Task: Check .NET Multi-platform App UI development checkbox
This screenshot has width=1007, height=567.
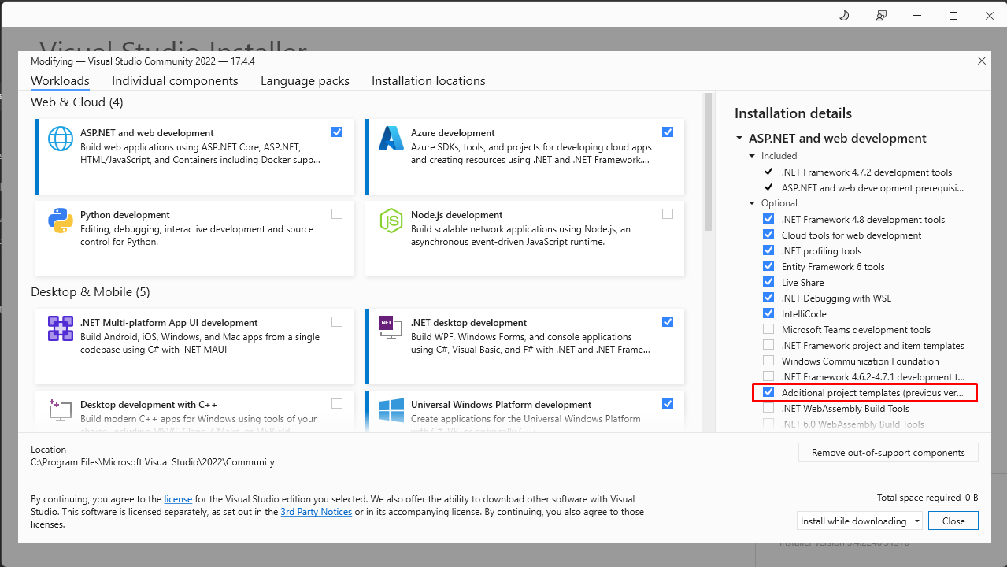Action: 337,321
